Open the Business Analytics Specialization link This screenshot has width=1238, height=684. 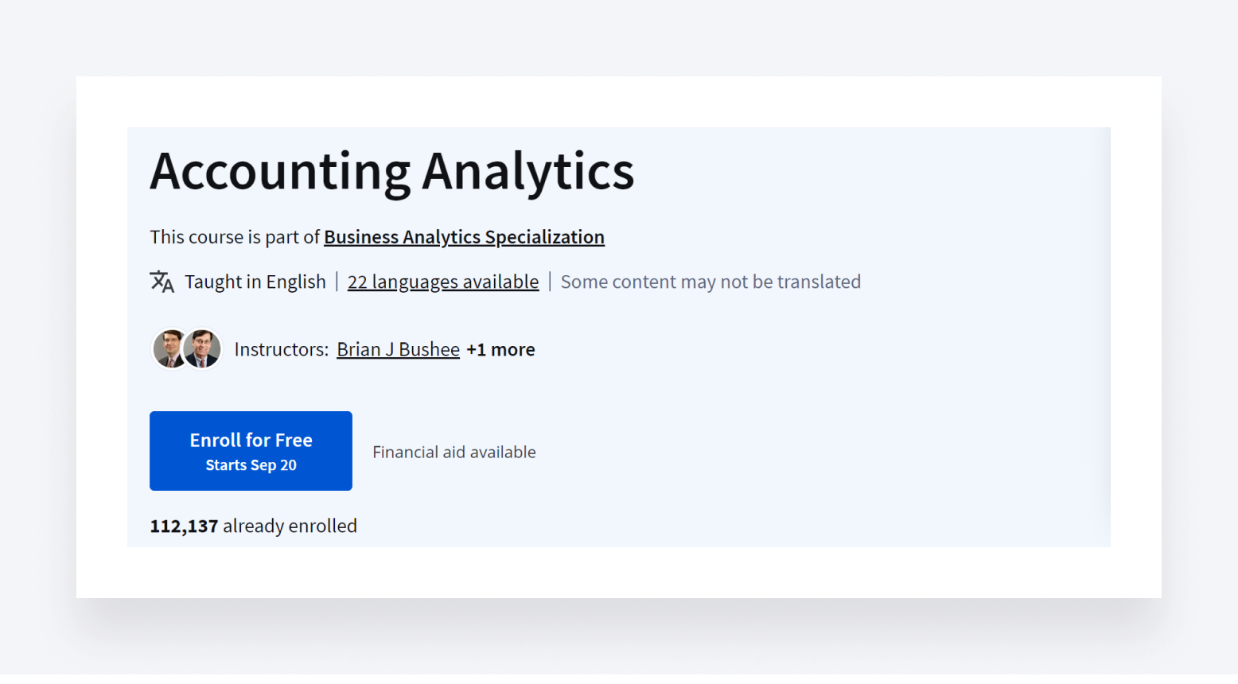[x=464, y=236]
